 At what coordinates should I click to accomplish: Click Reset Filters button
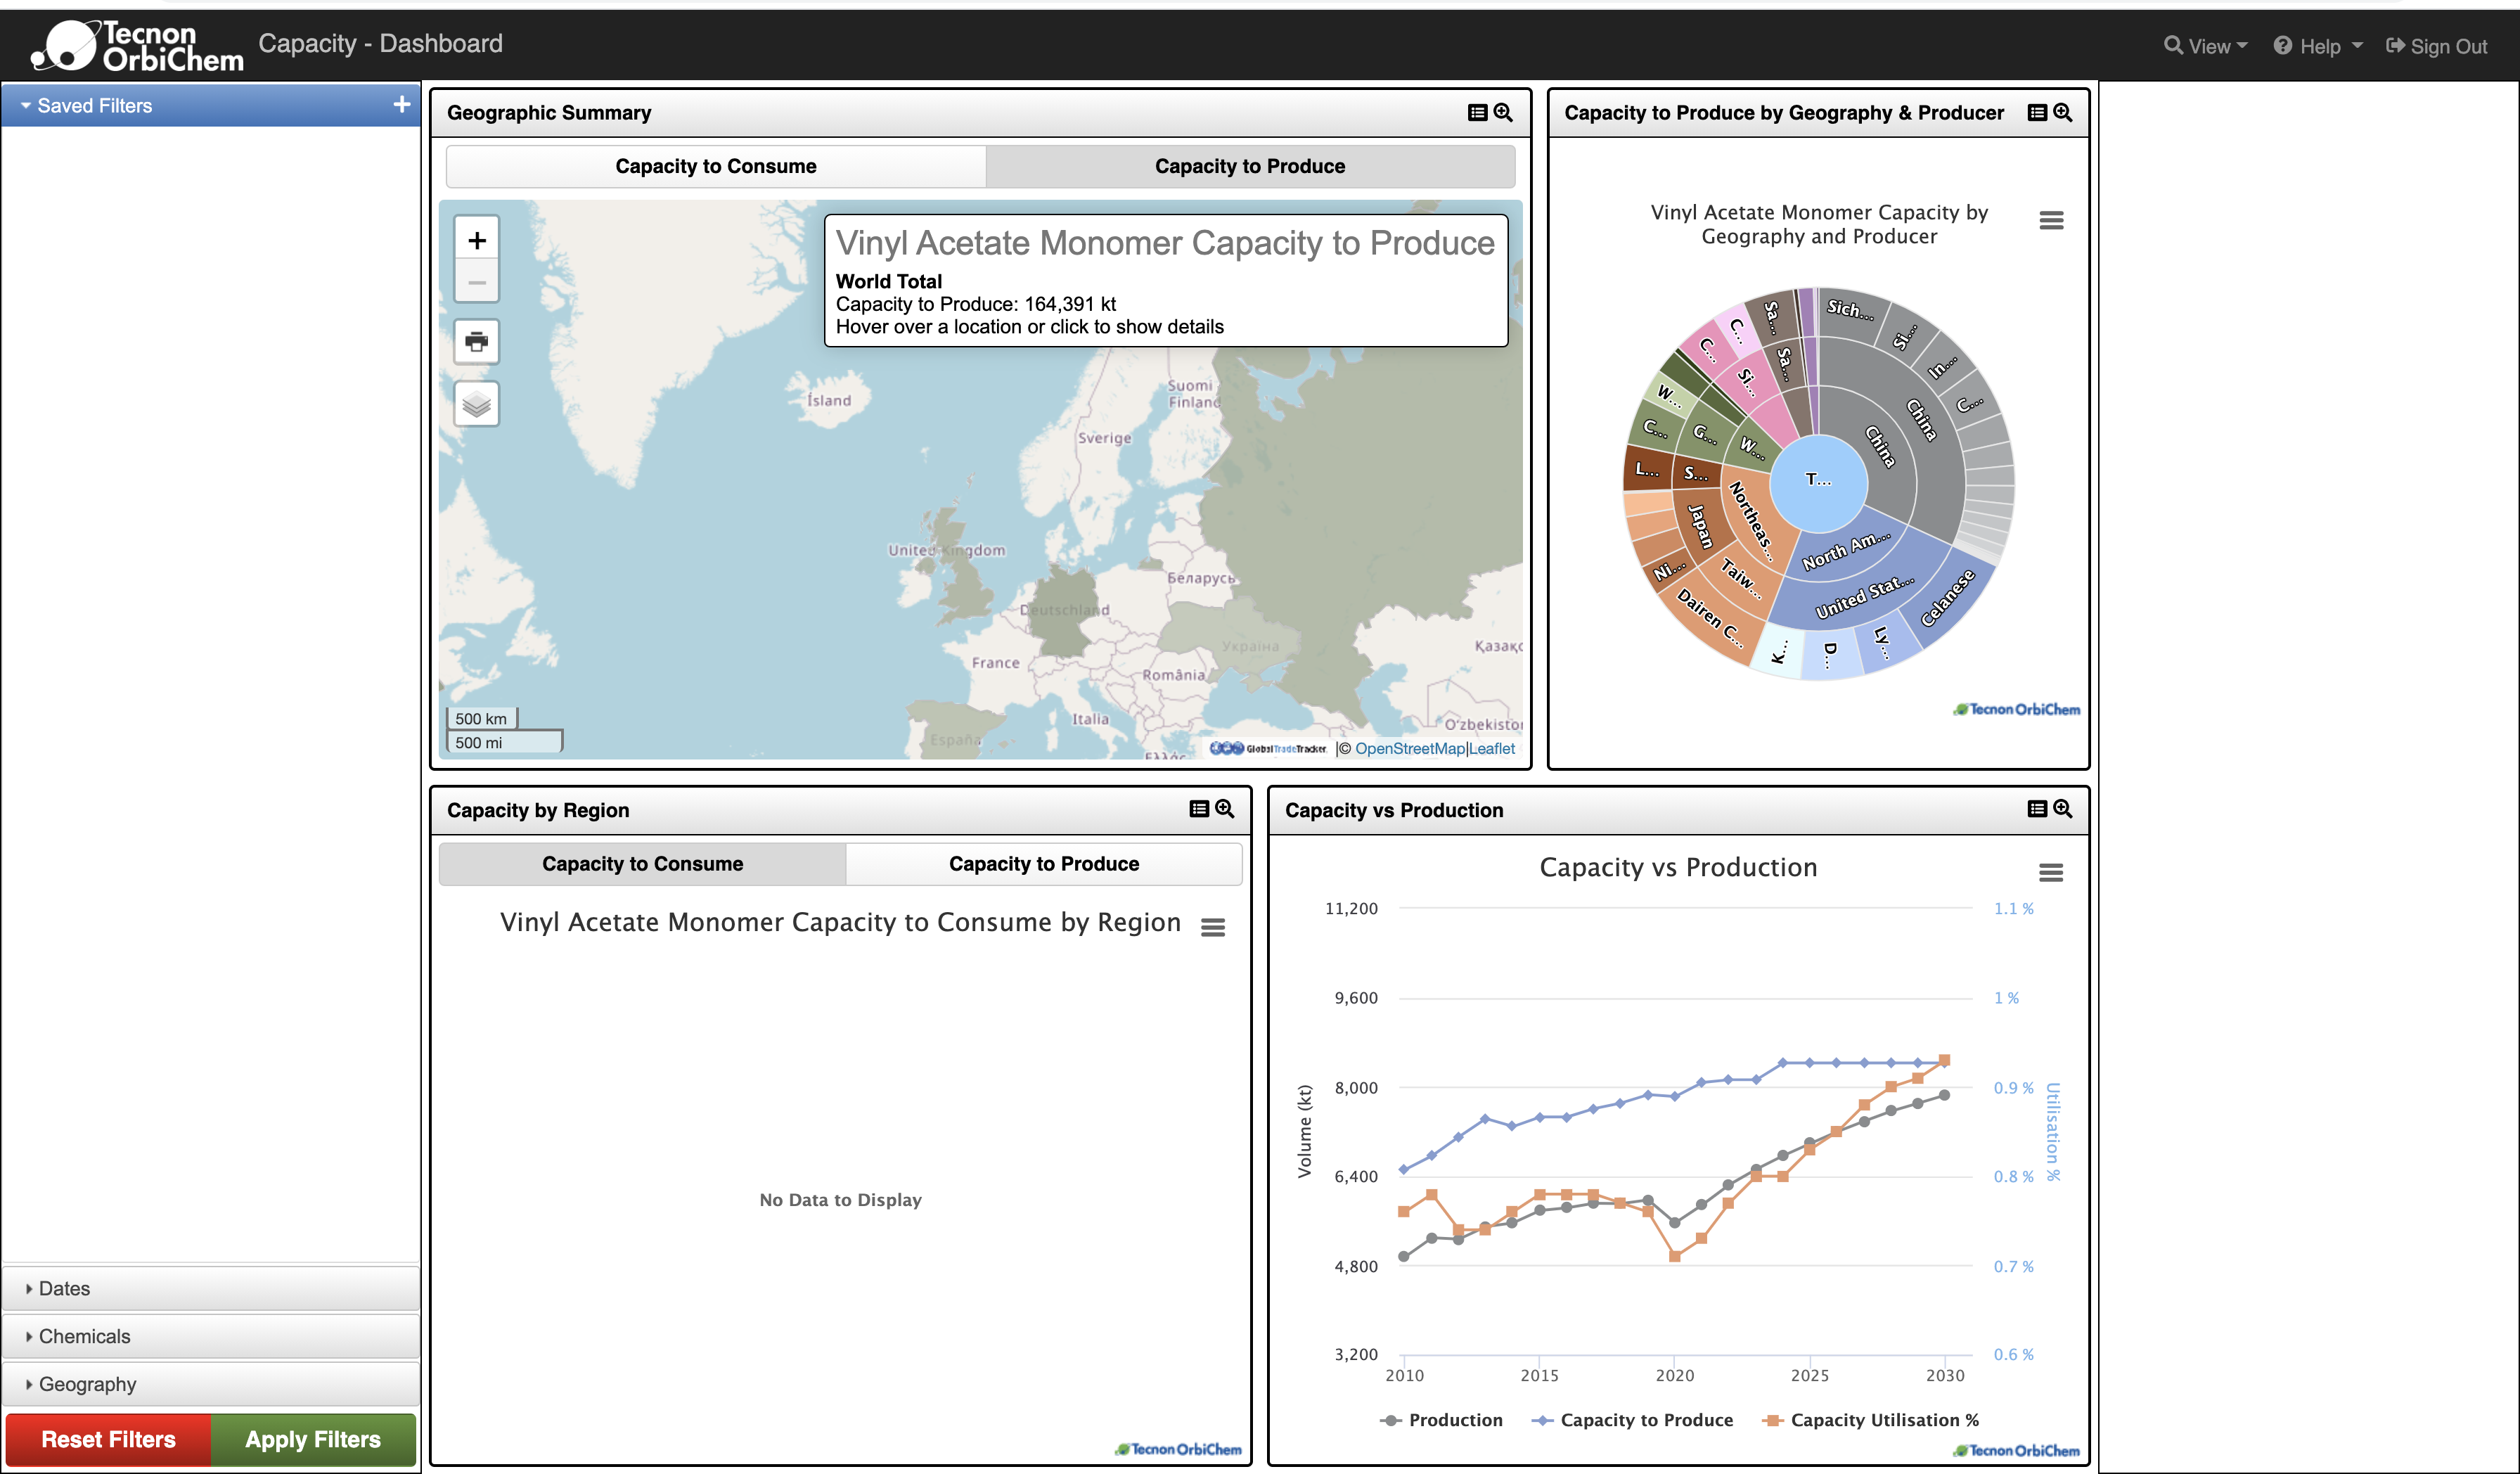pyautogui.click(x=108, y=1440)
